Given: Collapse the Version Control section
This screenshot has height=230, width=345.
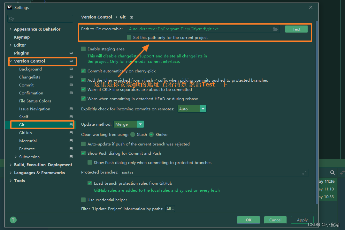Looking at the screenshot, I should pyautogui.click(x=11, y=61).
